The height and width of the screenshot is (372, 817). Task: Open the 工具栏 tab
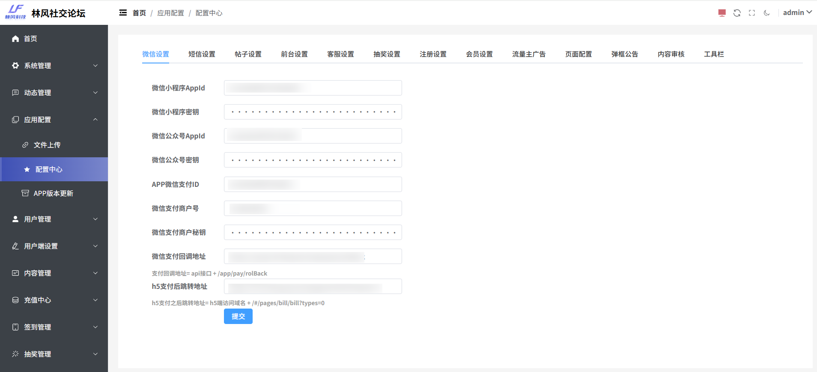pos(714,54)
